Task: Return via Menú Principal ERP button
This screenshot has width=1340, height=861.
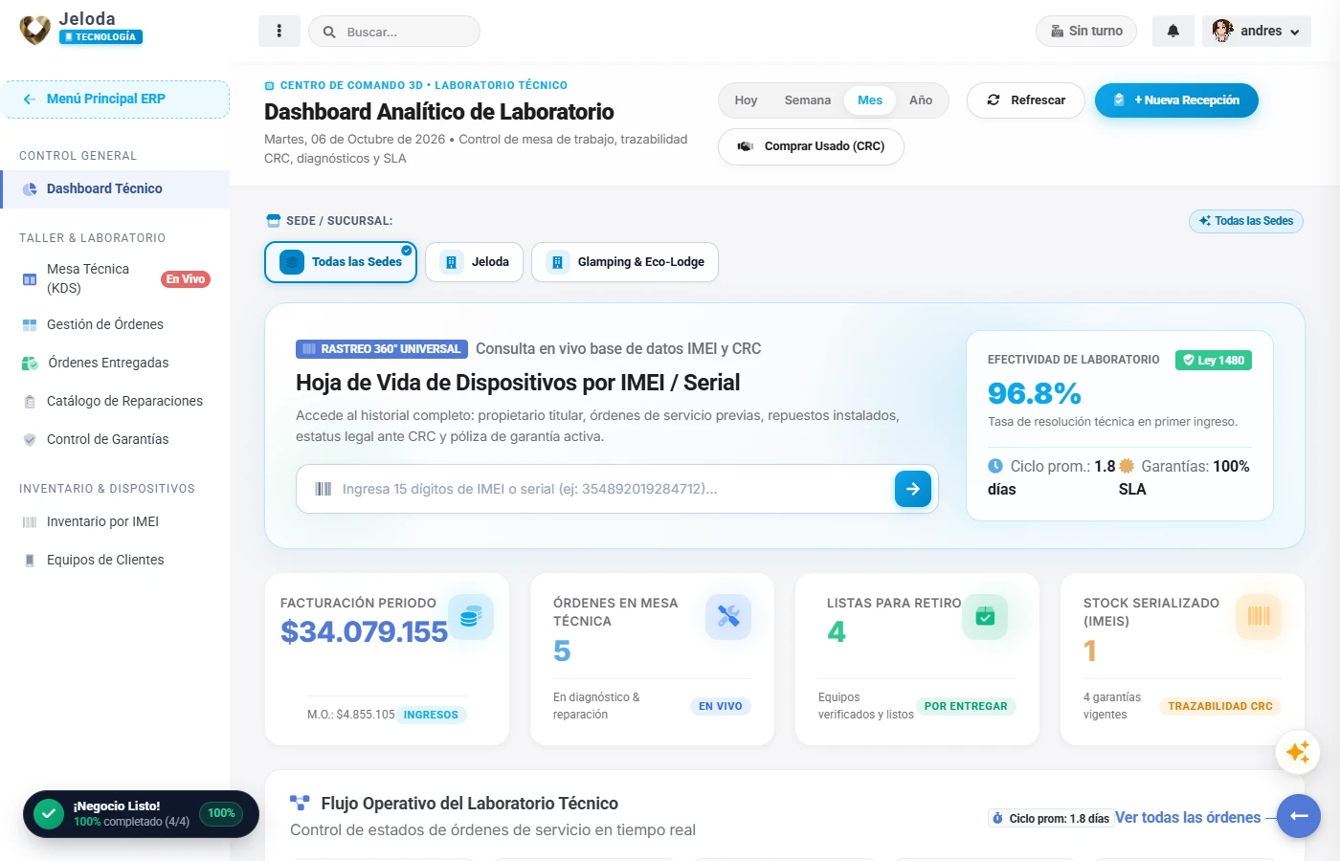Action: (x=115, y=99)
